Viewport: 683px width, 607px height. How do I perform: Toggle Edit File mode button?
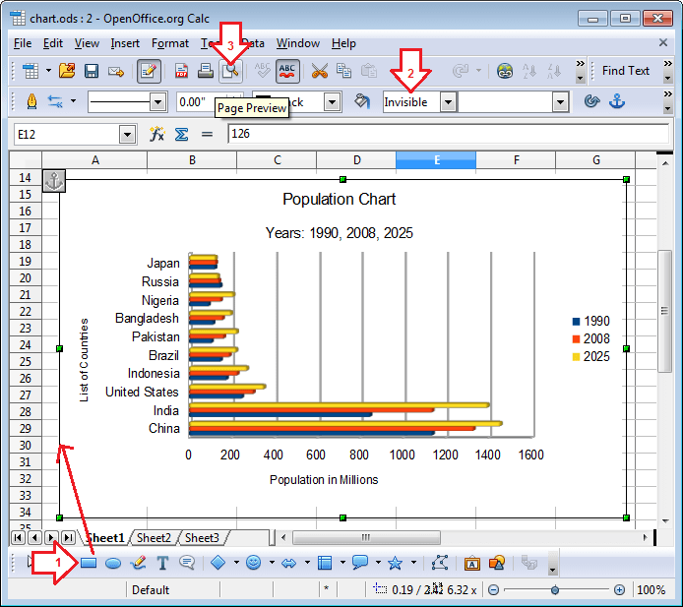coord(150,71)
